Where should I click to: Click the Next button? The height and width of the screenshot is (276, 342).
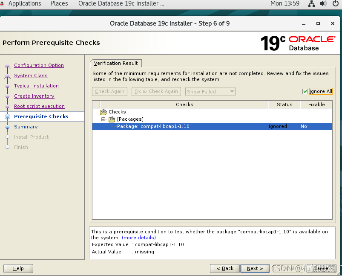pyautogui.click(x=255, y=269)
